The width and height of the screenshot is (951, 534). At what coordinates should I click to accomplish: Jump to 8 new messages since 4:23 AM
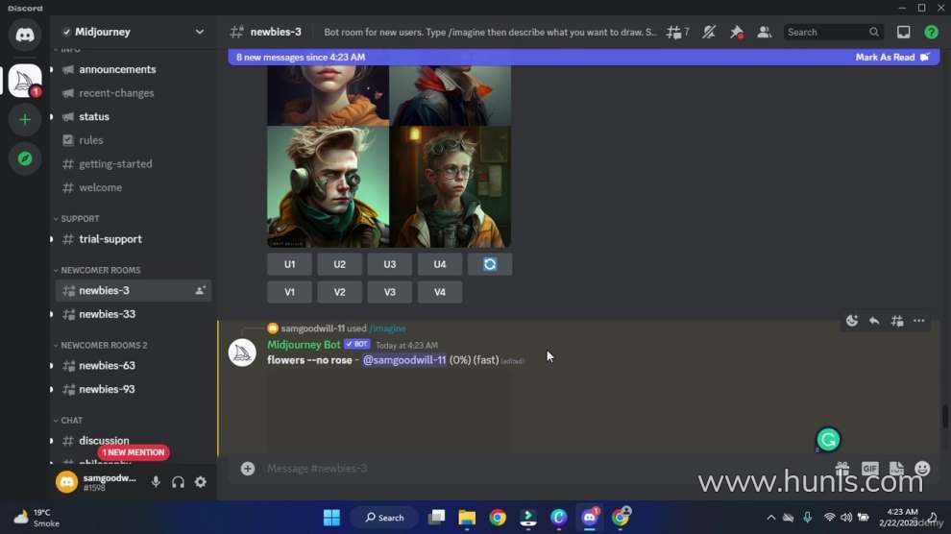point(301,57)
